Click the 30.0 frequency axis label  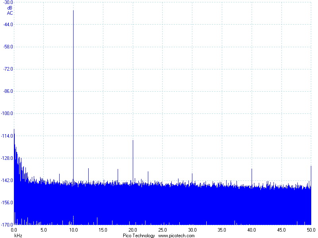coord(192,230)
